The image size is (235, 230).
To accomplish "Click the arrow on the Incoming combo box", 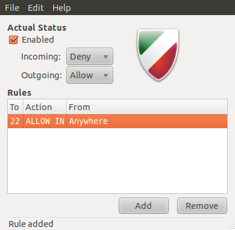I will 105,57.
